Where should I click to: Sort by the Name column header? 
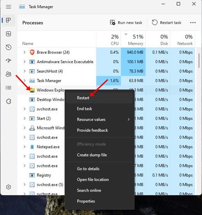tap(56, 39)
